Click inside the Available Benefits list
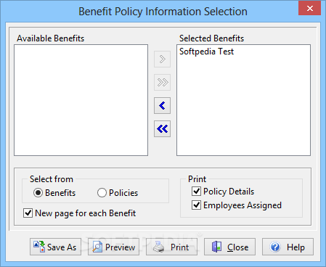The width and height of the screenshot is (326, 267). pyautogui.click(x=81, y=100)
